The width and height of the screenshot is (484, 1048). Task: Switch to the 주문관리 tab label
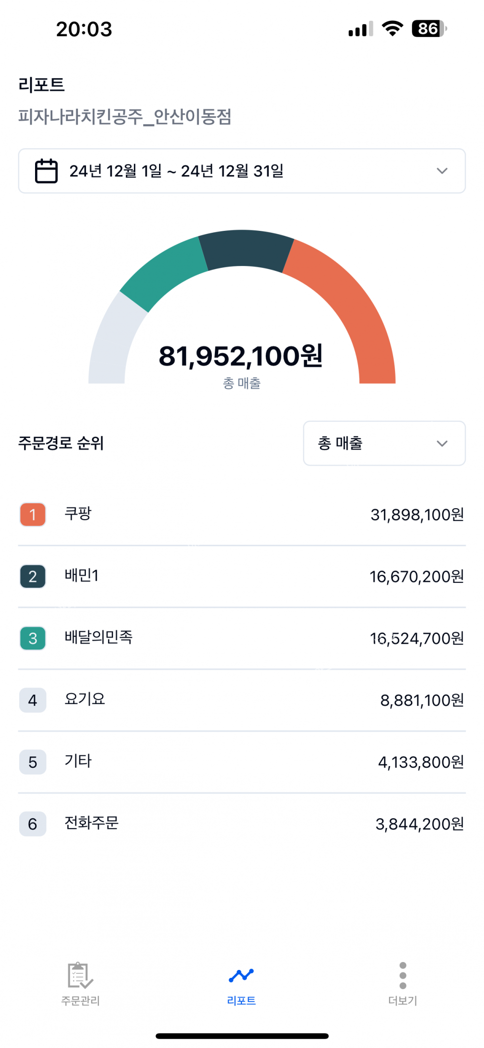click(x=80, y=1001)
